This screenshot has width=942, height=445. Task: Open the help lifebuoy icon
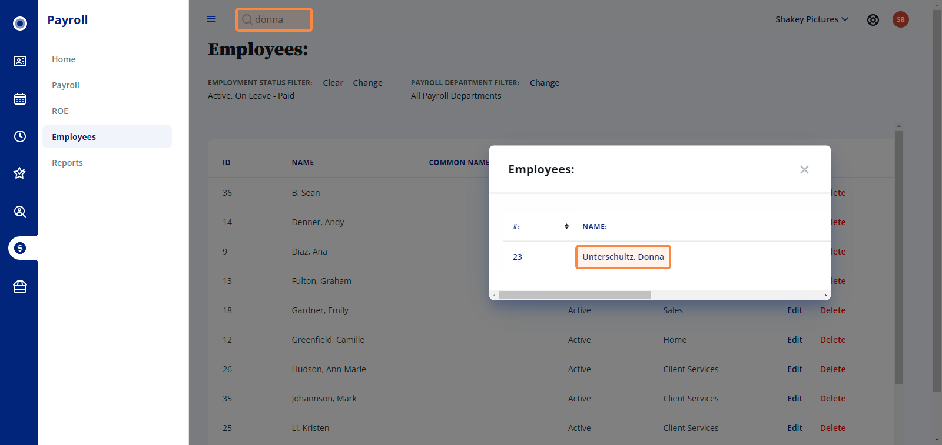873,20
